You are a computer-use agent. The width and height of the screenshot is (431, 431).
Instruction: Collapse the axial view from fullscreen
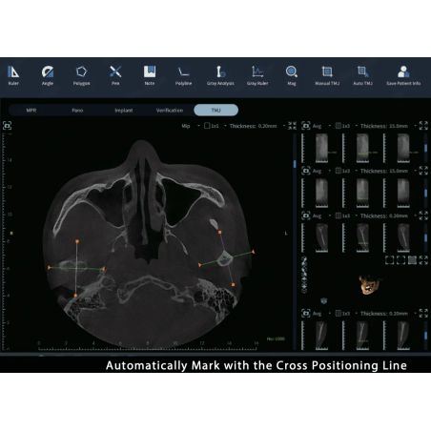(292, 126)
